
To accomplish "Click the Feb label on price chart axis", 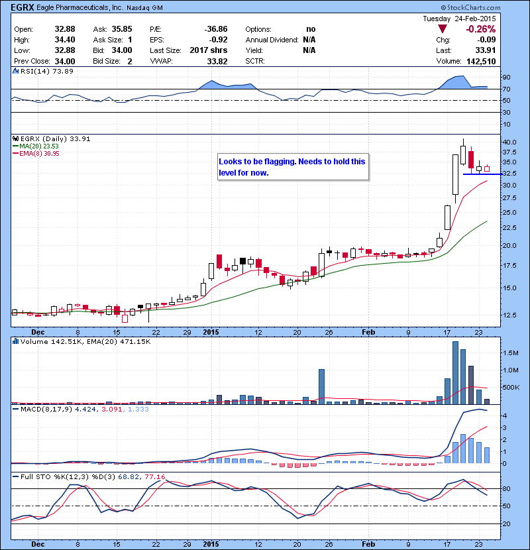I will pos(368,332).
